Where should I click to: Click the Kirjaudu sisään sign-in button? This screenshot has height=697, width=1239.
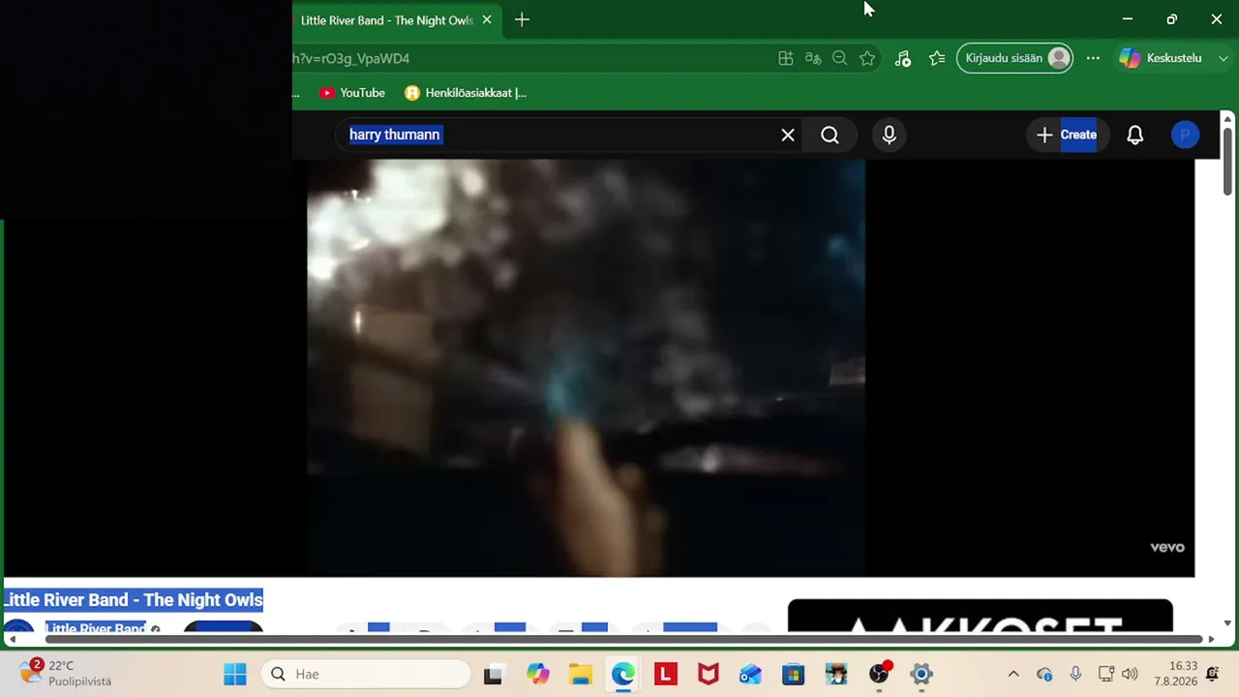pyautogui.click(x=1014, y=58)
